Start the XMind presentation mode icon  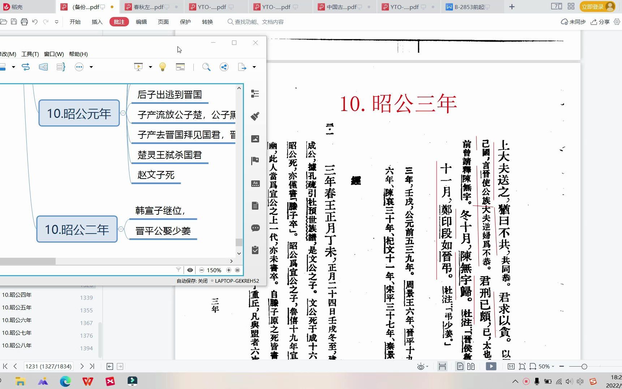(x=138, y=67)
